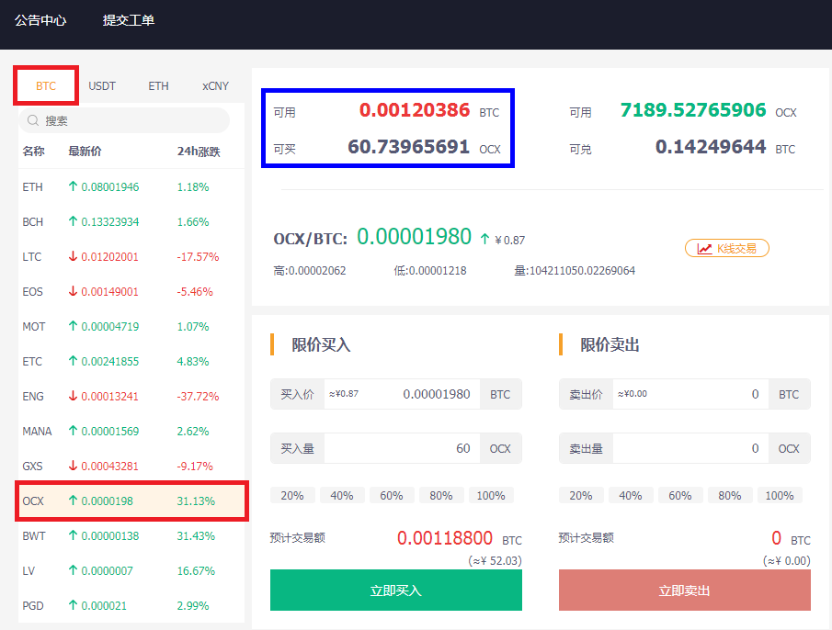Viewport: 832px width, 630px height.
Task: Click the 买入量 amount input field
Action: coord(402,449)
